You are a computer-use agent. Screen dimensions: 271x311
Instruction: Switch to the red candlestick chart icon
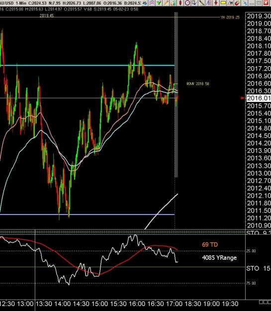pos(180,3)
